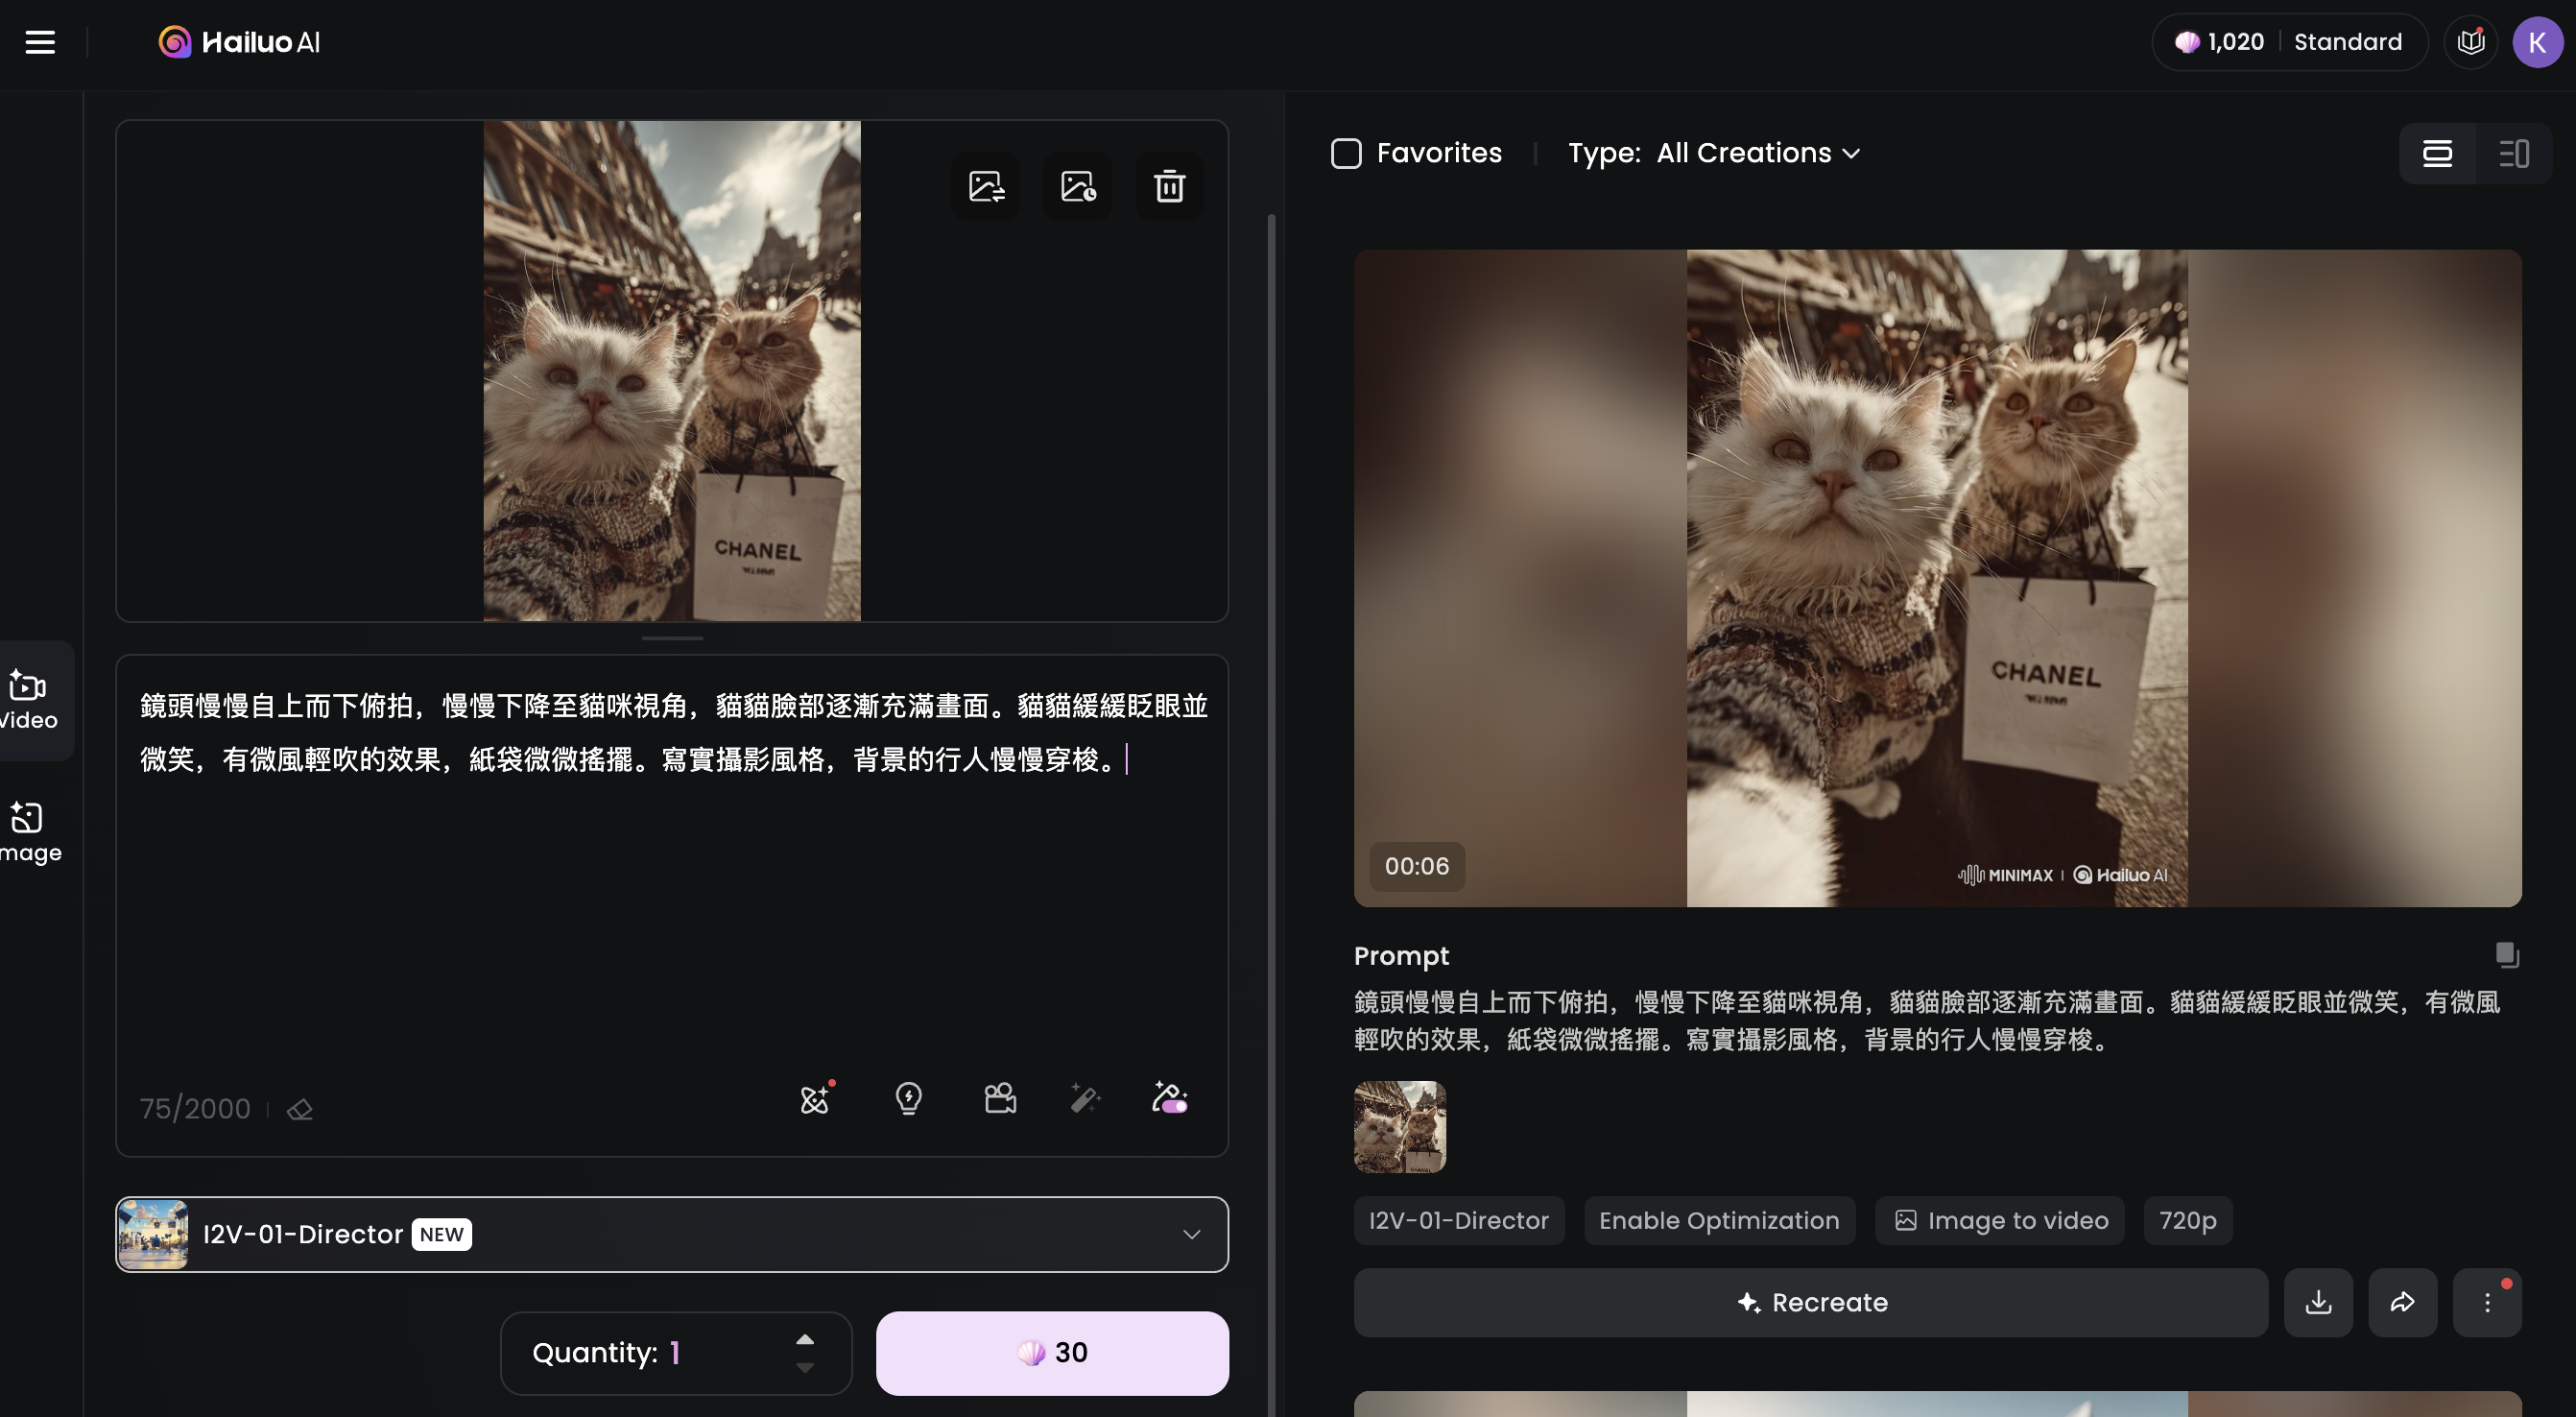Viewport: 2576px width, 1417px height.
Task: Switch to compact list view layout
Action: pyautogui.click(x=2513, y=153)
